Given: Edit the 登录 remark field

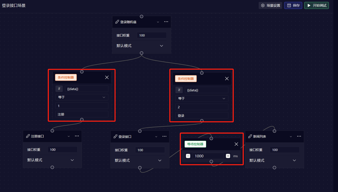Looking at the screenshot, I should coord(202,115).
